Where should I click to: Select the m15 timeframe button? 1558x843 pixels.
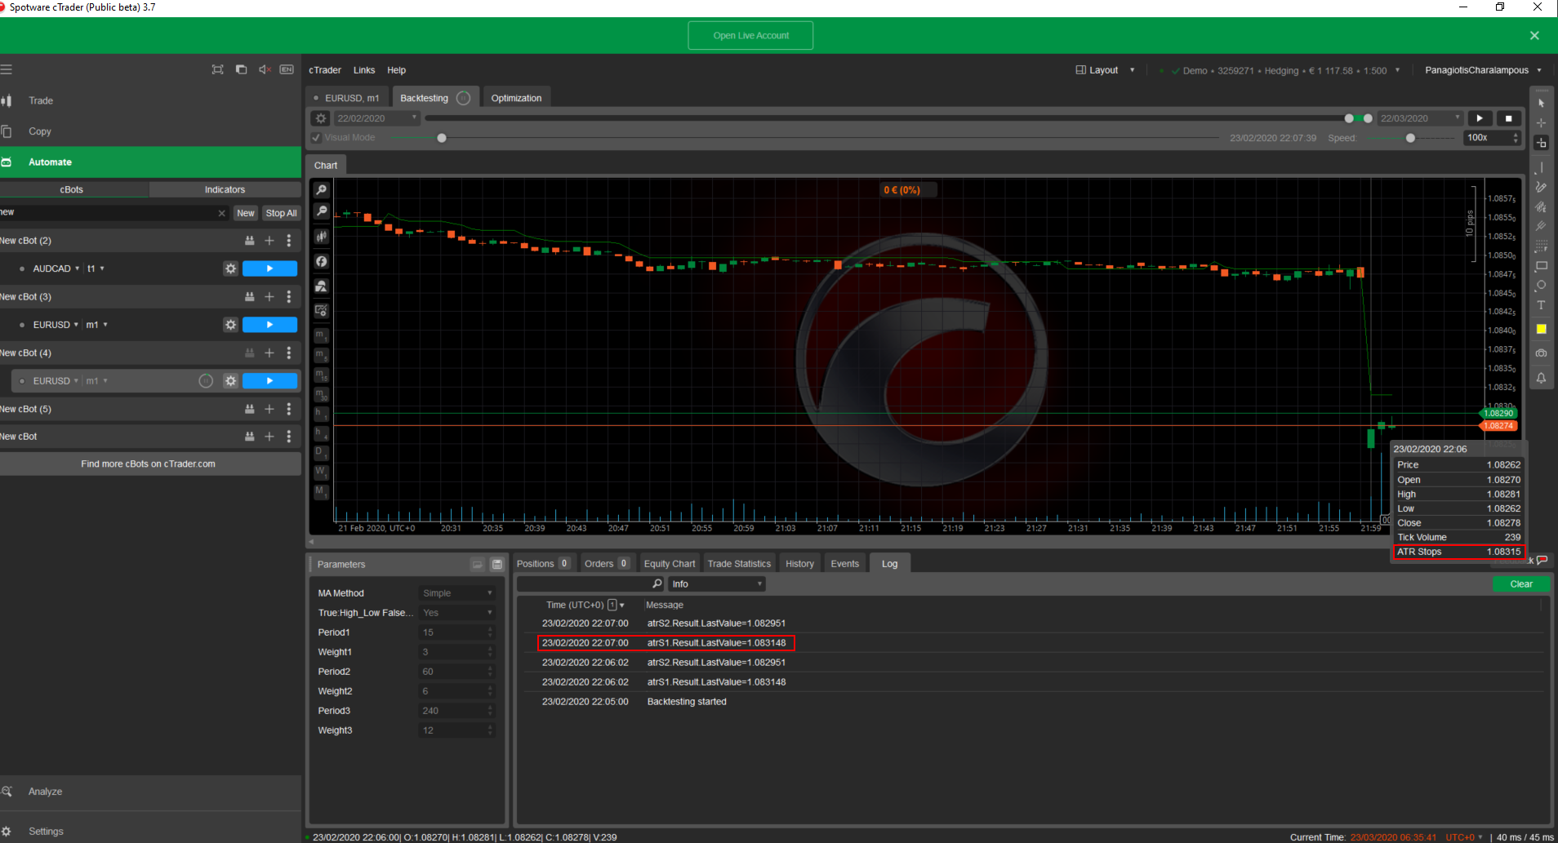point(321,375)
